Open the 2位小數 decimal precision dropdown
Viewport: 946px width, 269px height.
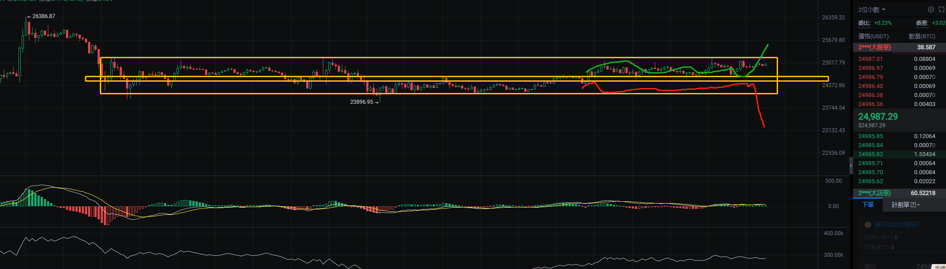(871, 9)
